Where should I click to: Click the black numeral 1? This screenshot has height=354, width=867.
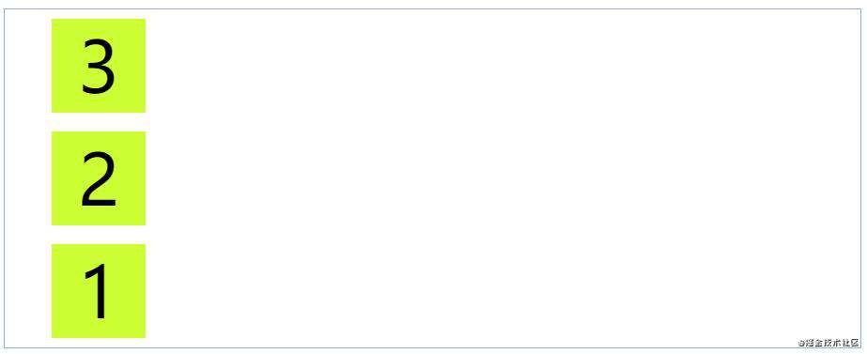coord(97,291)
